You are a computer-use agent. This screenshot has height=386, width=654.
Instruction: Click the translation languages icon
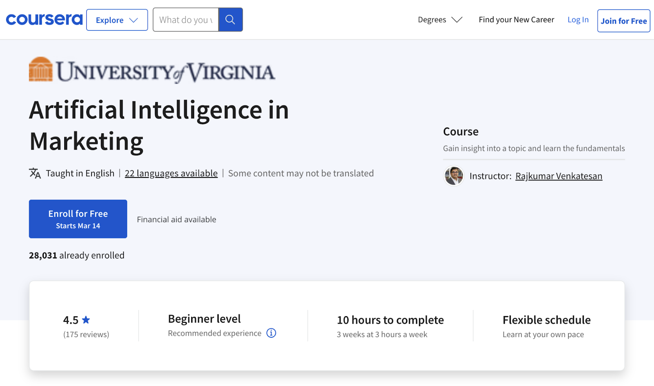point(35,173)
